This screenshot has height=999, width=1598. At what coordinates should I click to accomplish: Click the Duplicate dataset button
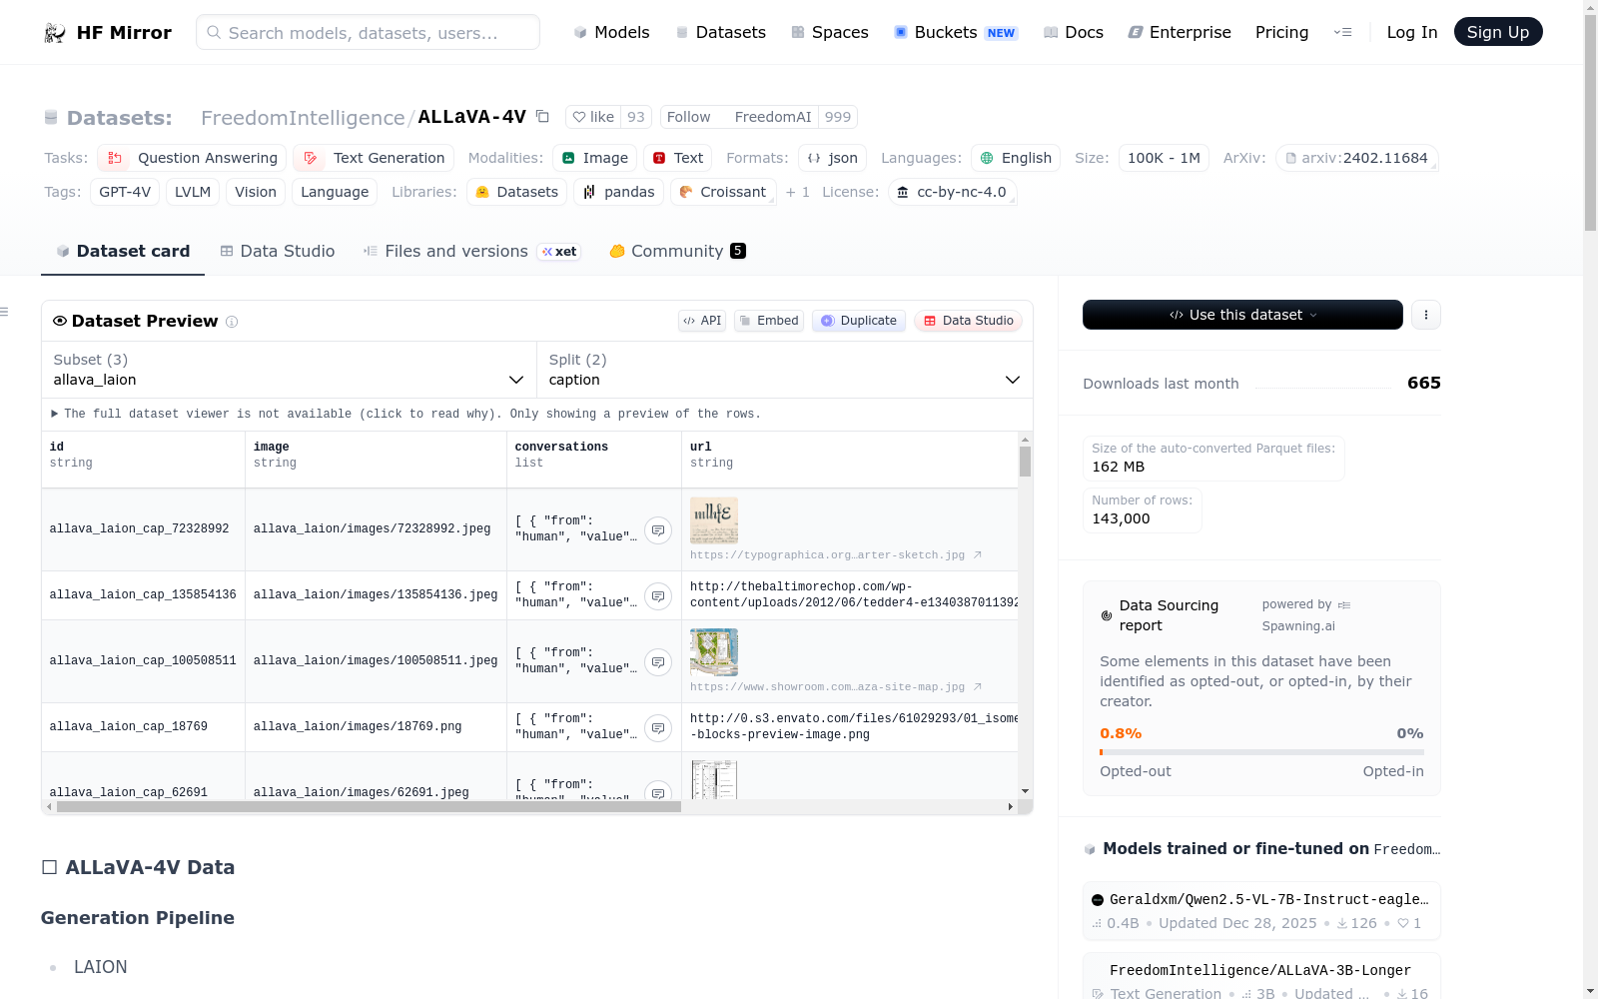[x=859, y=321]
